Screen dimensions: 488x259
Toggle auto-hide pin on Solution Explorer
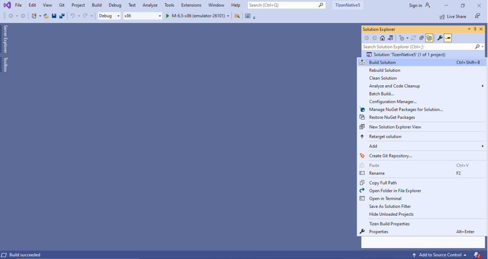(475, 29)
